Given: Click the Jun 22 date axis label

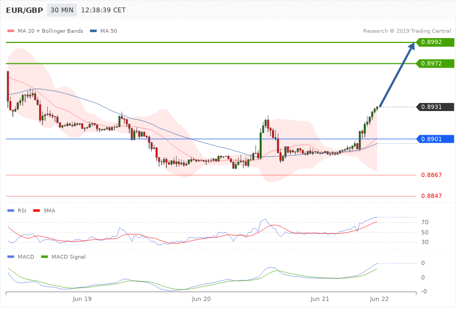Looking at the screenshot, I should pos(379,299).
